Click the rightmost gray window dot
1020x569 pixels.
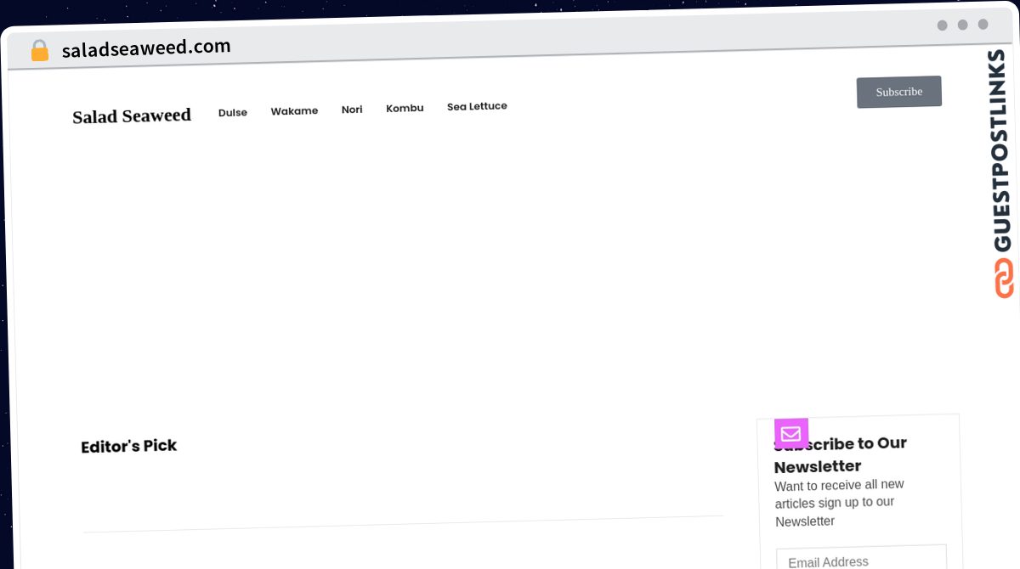(x=983, y=25)
